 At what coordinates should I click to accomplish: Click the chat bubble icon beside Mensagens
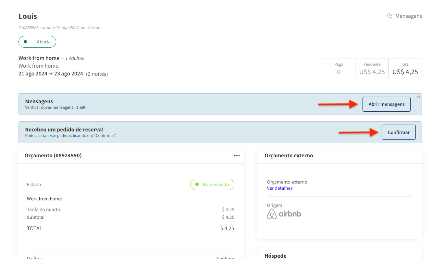point(390,16)
